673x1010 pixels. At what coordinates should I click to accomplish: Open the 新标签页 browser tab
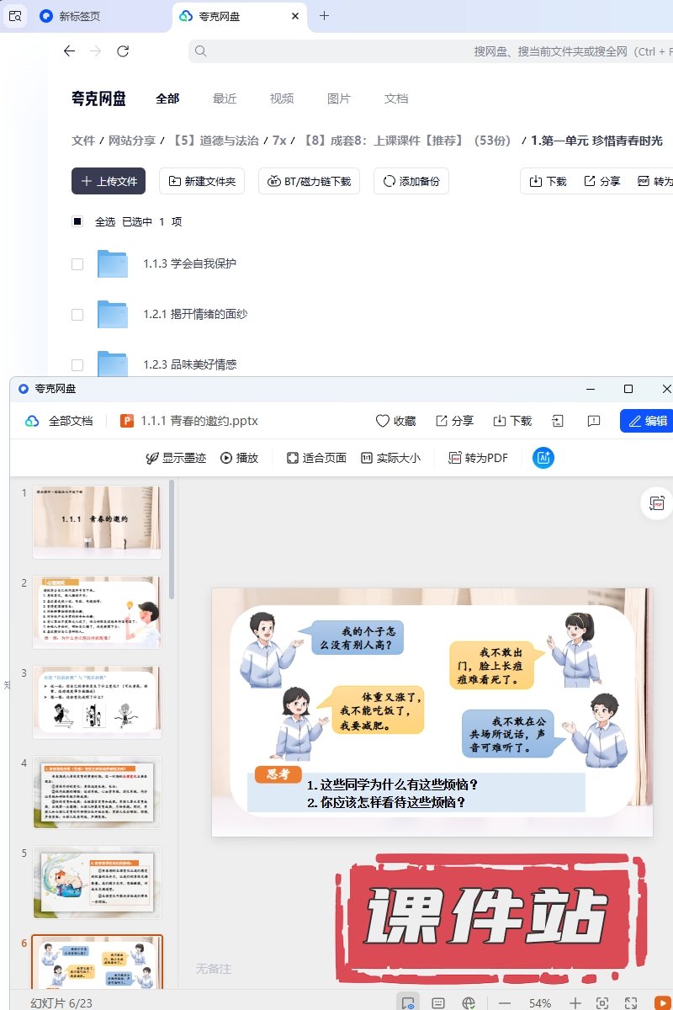(81, 16)
